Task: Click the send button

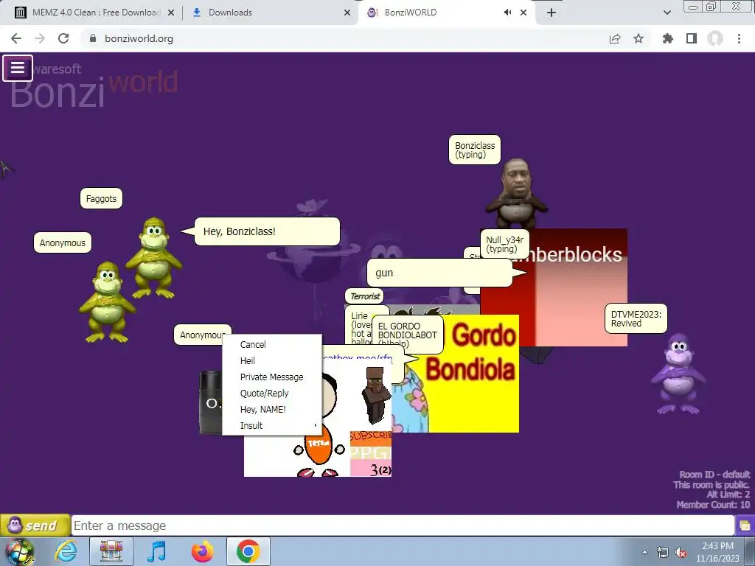Action: (35, 525)
